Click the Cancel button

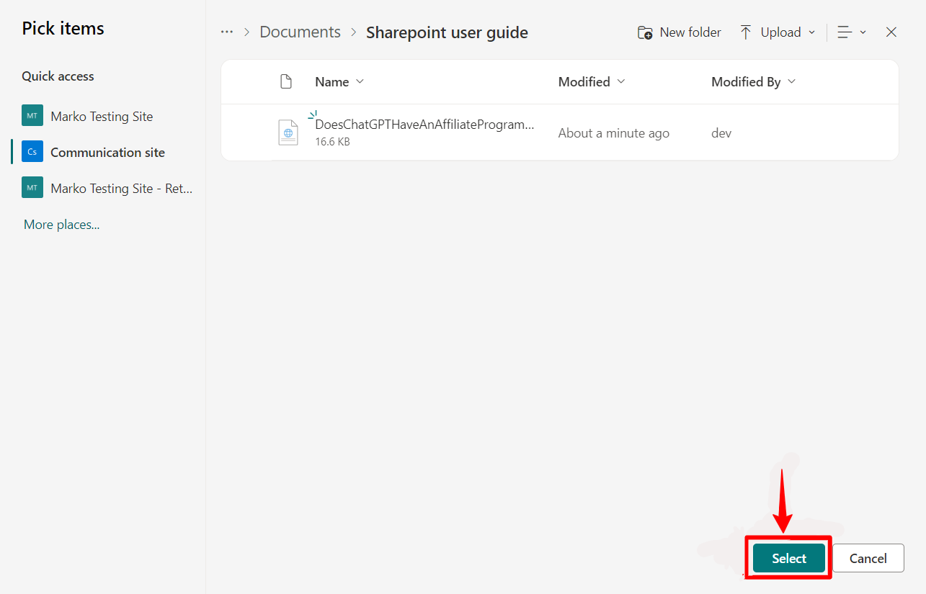click(x=868, y=558)
